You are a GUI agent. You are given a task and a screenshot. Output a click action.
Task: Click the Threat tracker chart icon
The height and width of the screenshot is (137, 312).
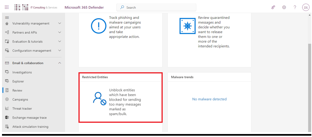pos(7,109)
